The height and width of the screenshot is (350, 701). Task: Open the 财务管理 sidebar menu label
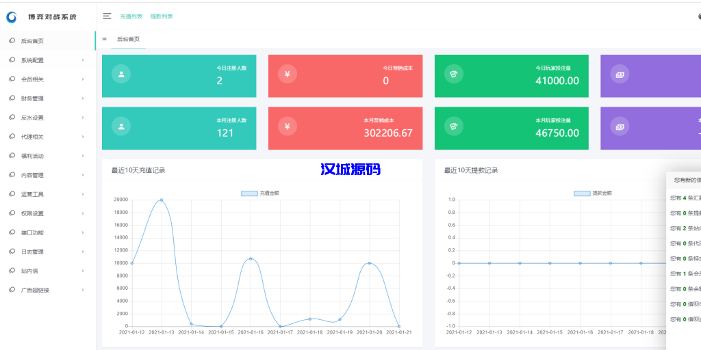[x=32, y=98]
